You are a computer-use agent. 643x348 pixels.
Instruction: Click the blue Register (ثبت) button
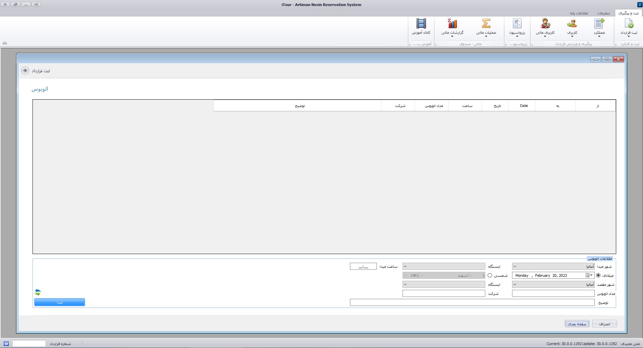click(x=60, y=302)
